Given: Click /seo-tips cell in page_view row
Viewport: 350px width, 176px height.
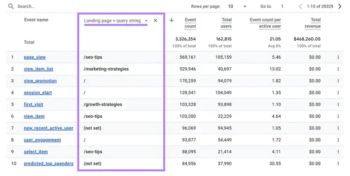Looking at the screenshot, I should click(x=93, y=57).
